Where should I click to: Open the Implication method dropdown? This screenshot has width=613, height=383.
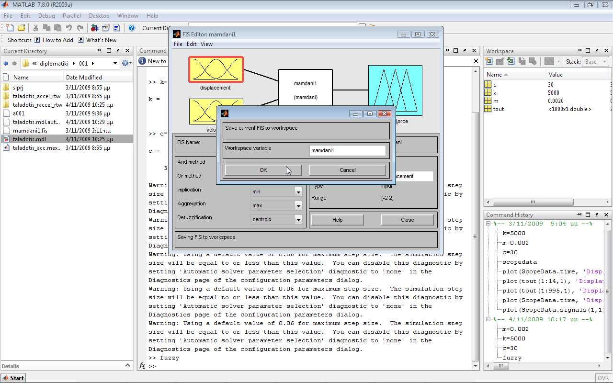click(x=298, y=191)
